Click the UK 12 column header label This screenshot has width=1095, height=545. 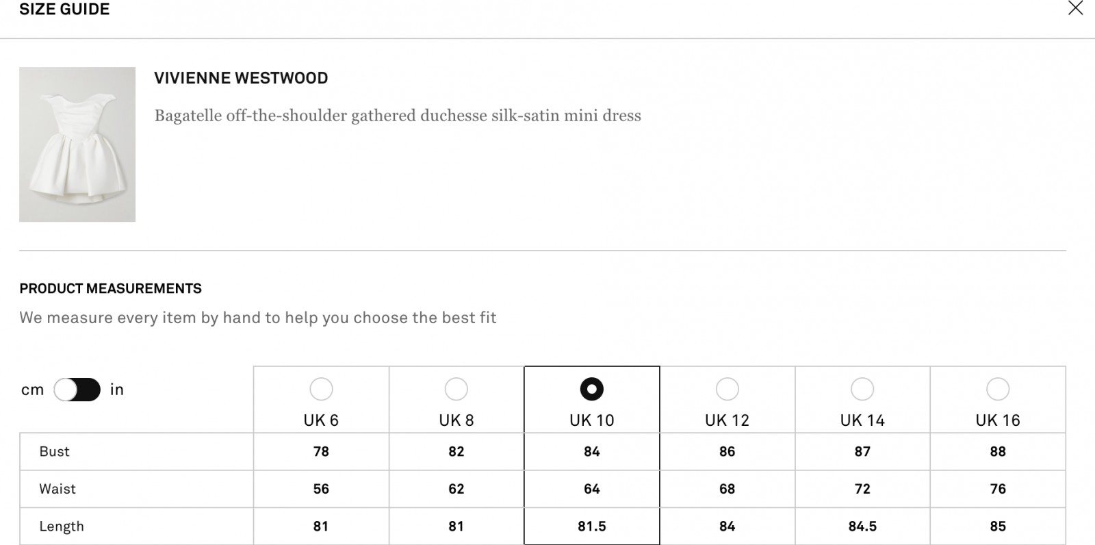click(727, 420)
